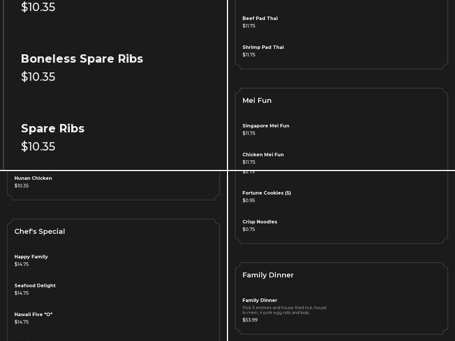Click the $0.75 Crisp Noodles price
Viewport: 455px width, 341px height.
249,230
